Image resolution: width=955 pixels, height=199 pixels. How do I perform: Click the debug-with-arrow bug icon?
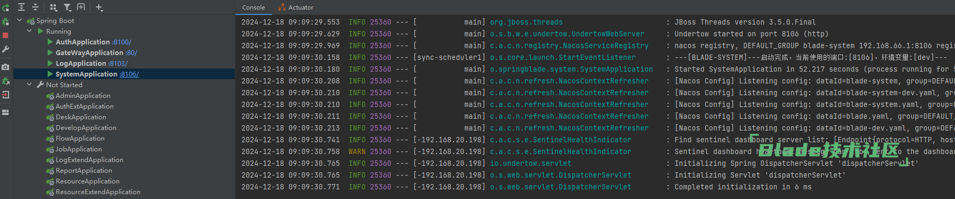tap(5, 81)
